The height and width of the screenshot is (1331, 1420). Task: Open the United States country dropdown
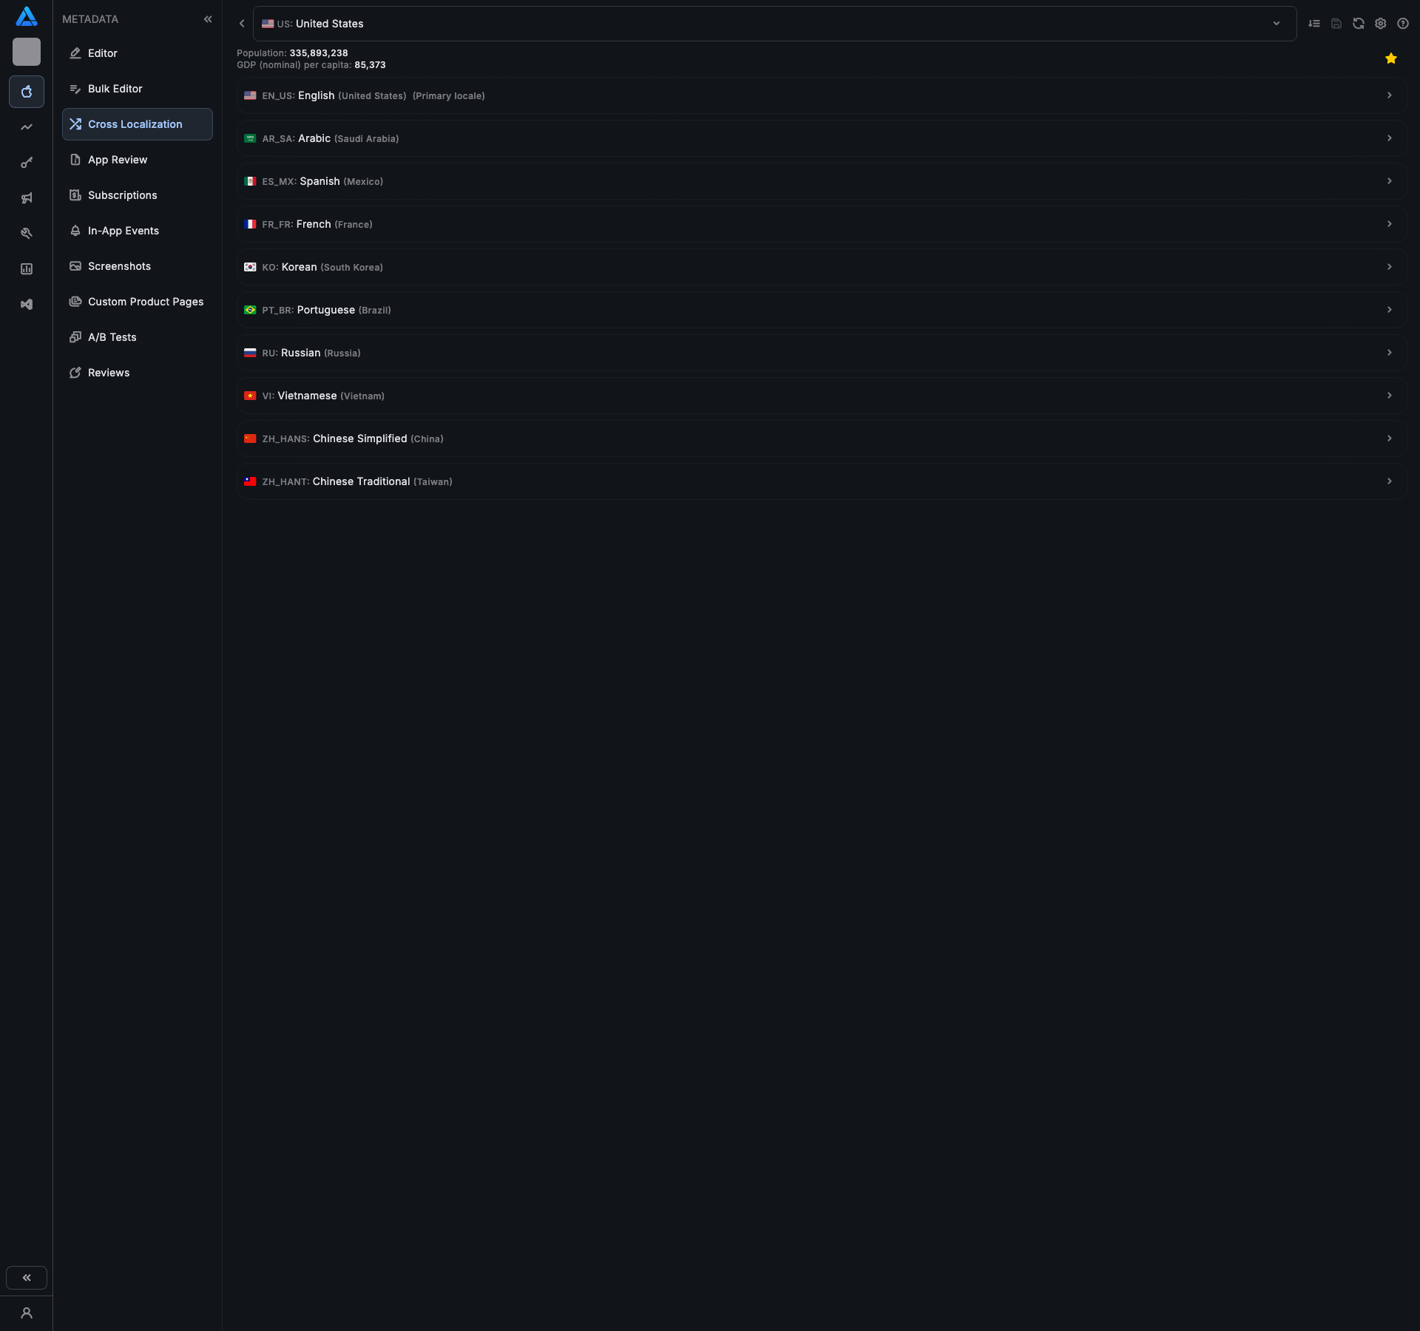(774, 24)
